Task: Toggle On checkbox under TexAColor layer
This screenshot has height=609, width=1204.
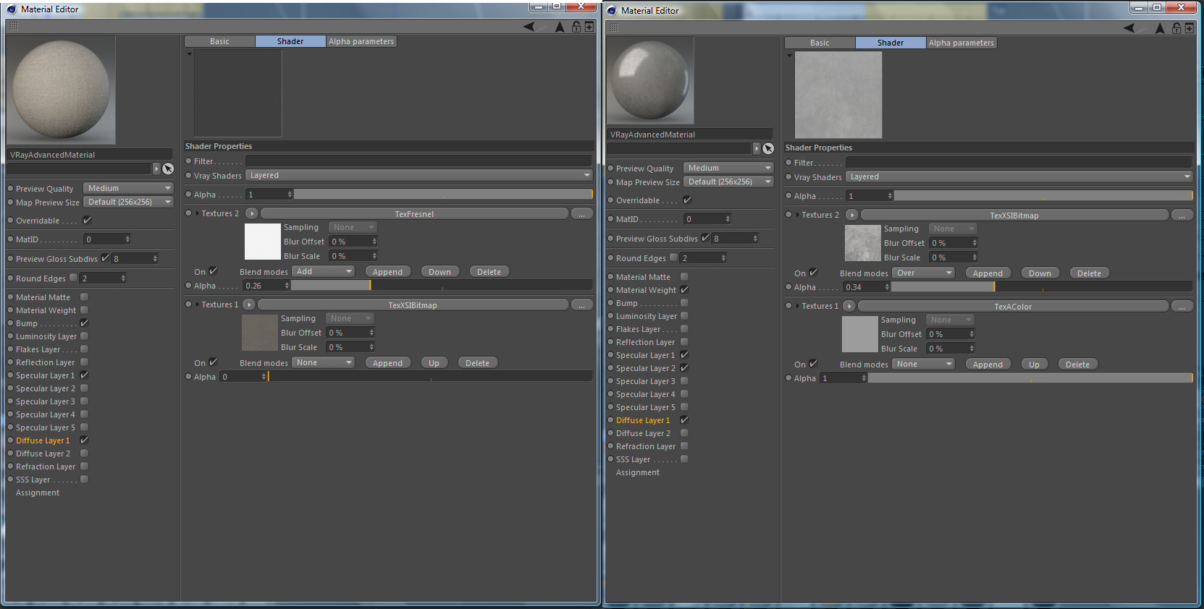Action: click(813, 364)
